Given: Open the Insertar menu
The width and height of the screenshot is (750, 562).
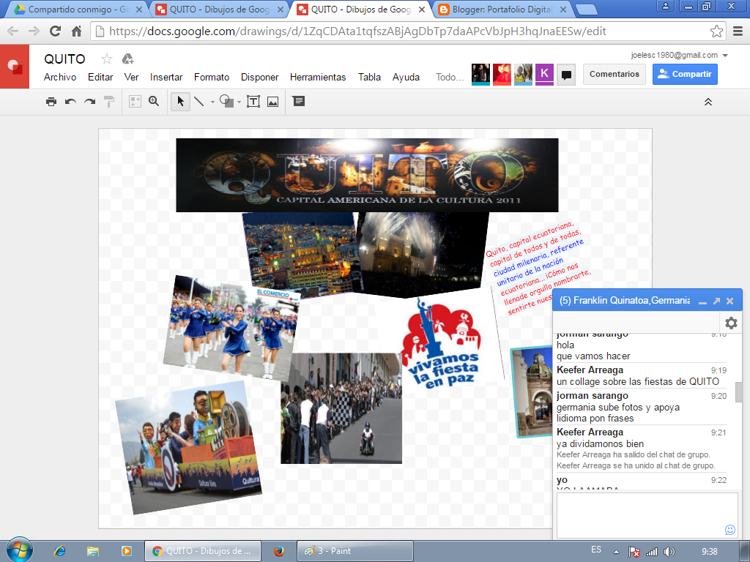Looking at the screenshot, I should [166, 77].
